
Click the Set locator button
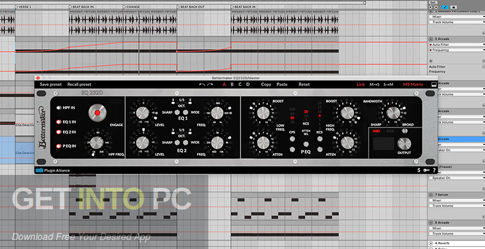coord(433,2)
